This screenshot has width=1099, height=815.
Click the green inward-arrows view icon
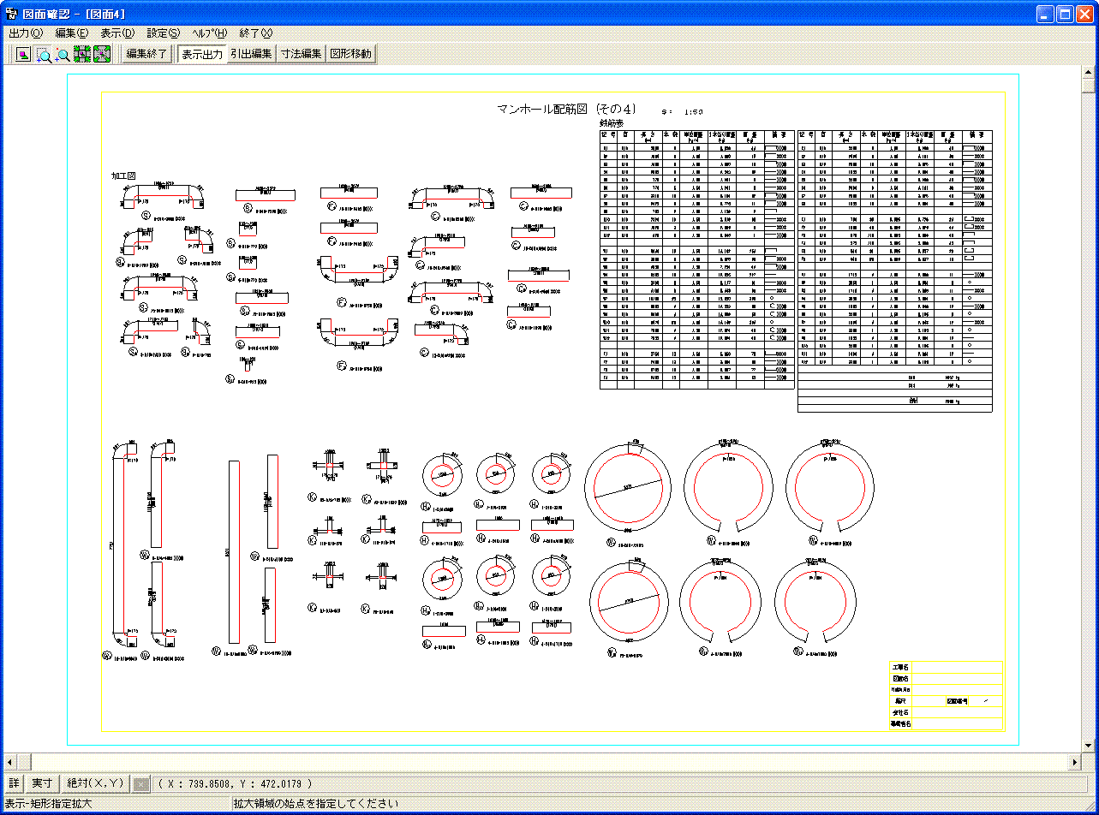coord(83,55)
